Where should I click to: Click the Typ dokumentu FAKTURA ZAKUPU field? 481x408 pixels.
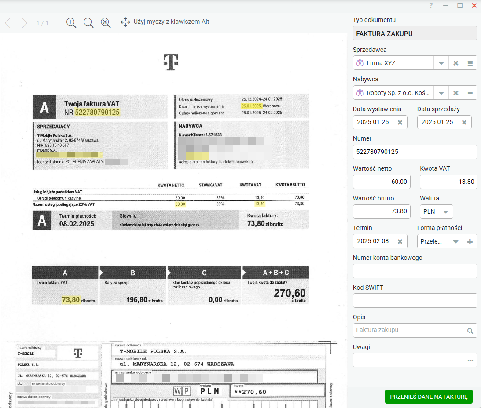[415, 33]
